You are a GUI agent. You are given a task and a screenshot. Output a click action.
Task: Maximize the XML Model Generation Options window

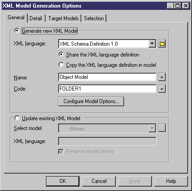178,6
